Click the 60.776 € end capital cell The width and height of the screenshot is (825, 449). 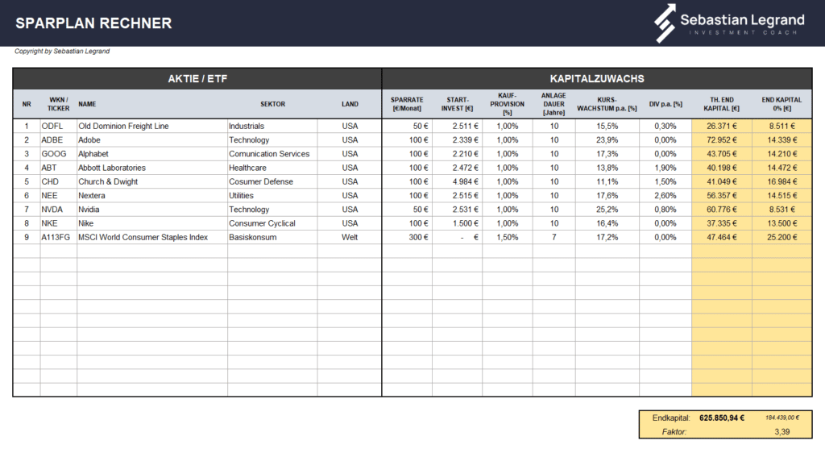pos(721,209)
